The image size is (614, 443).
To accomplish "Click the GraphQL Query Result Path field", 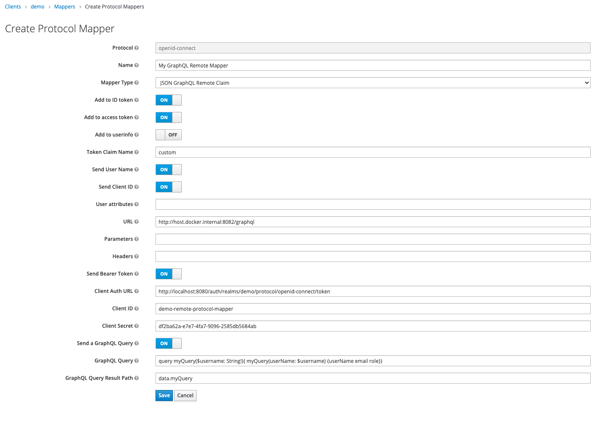I will (x=373, y=378).
